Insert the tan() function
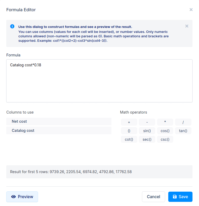 point(183,131)
